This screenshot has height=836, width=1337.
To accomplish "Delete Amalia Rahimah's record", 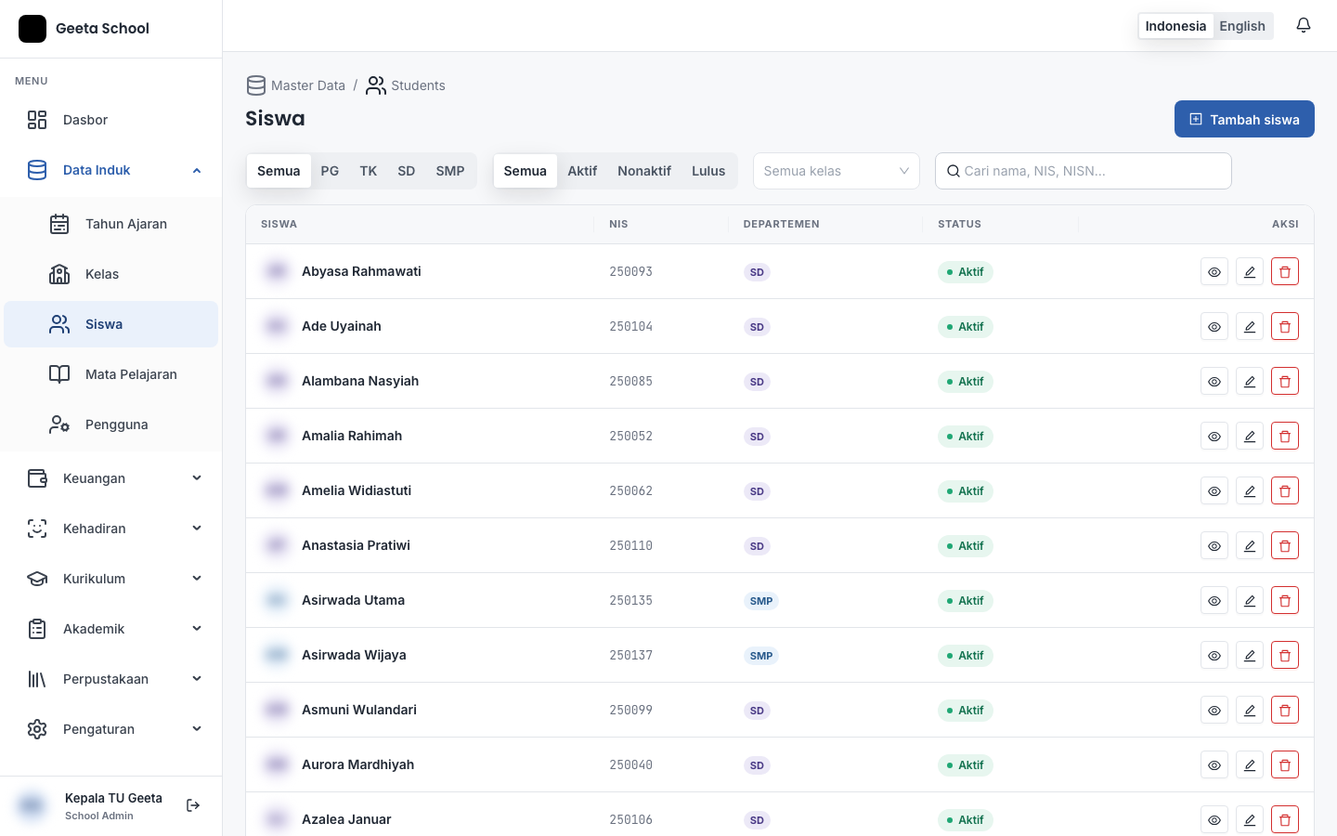I will pyautogui.click(x=1285, y=436).
